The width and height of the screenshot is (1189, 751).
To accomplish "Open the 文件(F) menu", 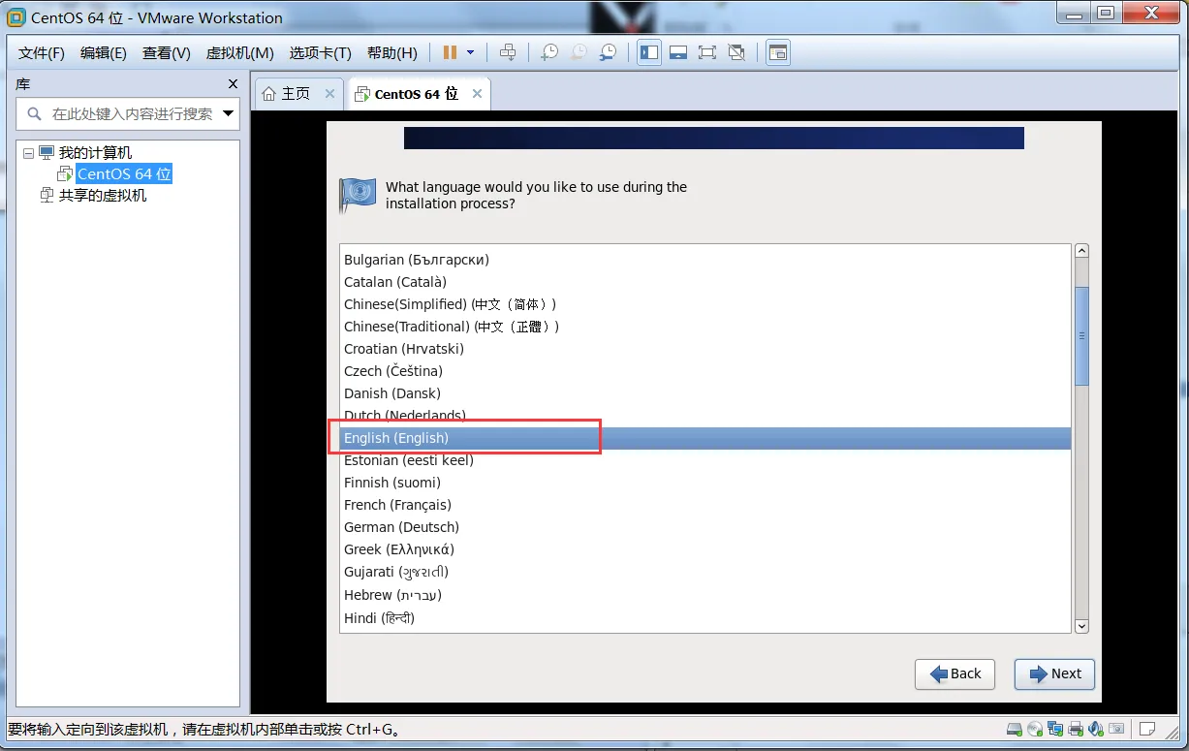I will coord(42,52).
